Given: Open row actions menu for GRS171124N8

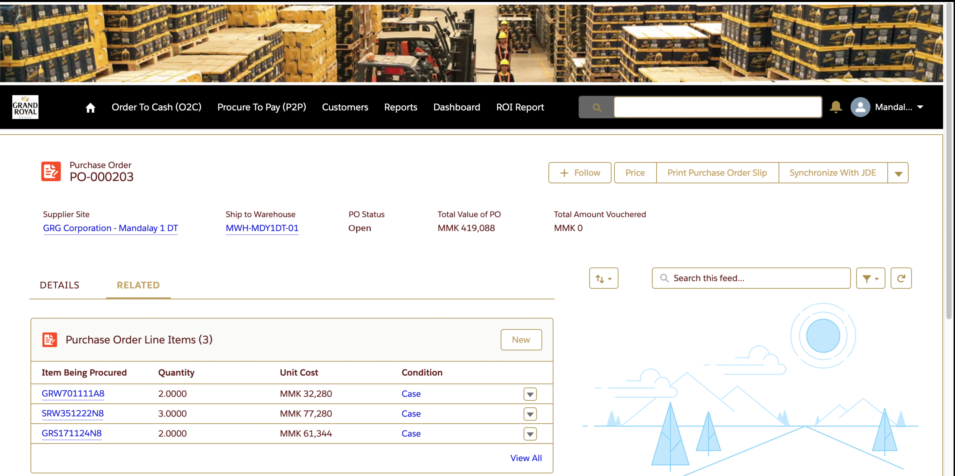Looking at the screenshot, I should coord(530,434).
